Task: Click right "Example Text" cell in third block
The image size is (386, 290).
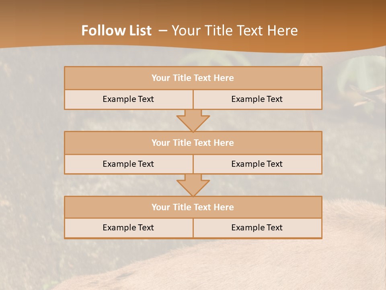Action: 257,228
